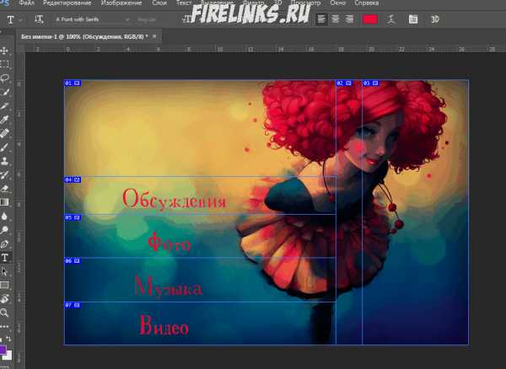
Task: Select the History Brush tool
Action: (4, 174)
